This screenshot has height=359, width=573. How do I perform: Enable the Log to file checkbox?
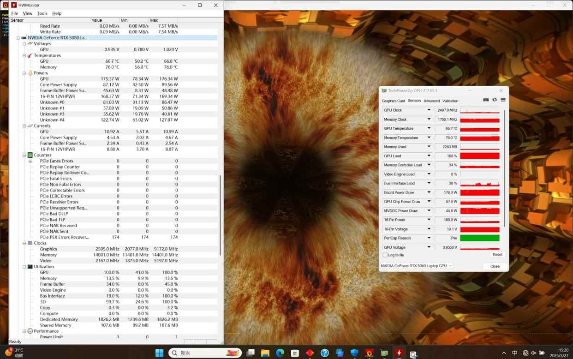pyautogui.click(x=385, y=255)
